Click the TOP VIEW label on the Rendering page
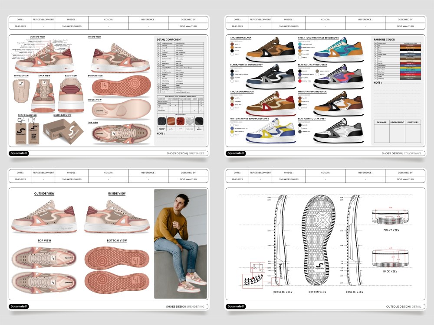Image resolution: width=434 pixels, height=325 pixels. pyautogui.click(x=44, y=240)
